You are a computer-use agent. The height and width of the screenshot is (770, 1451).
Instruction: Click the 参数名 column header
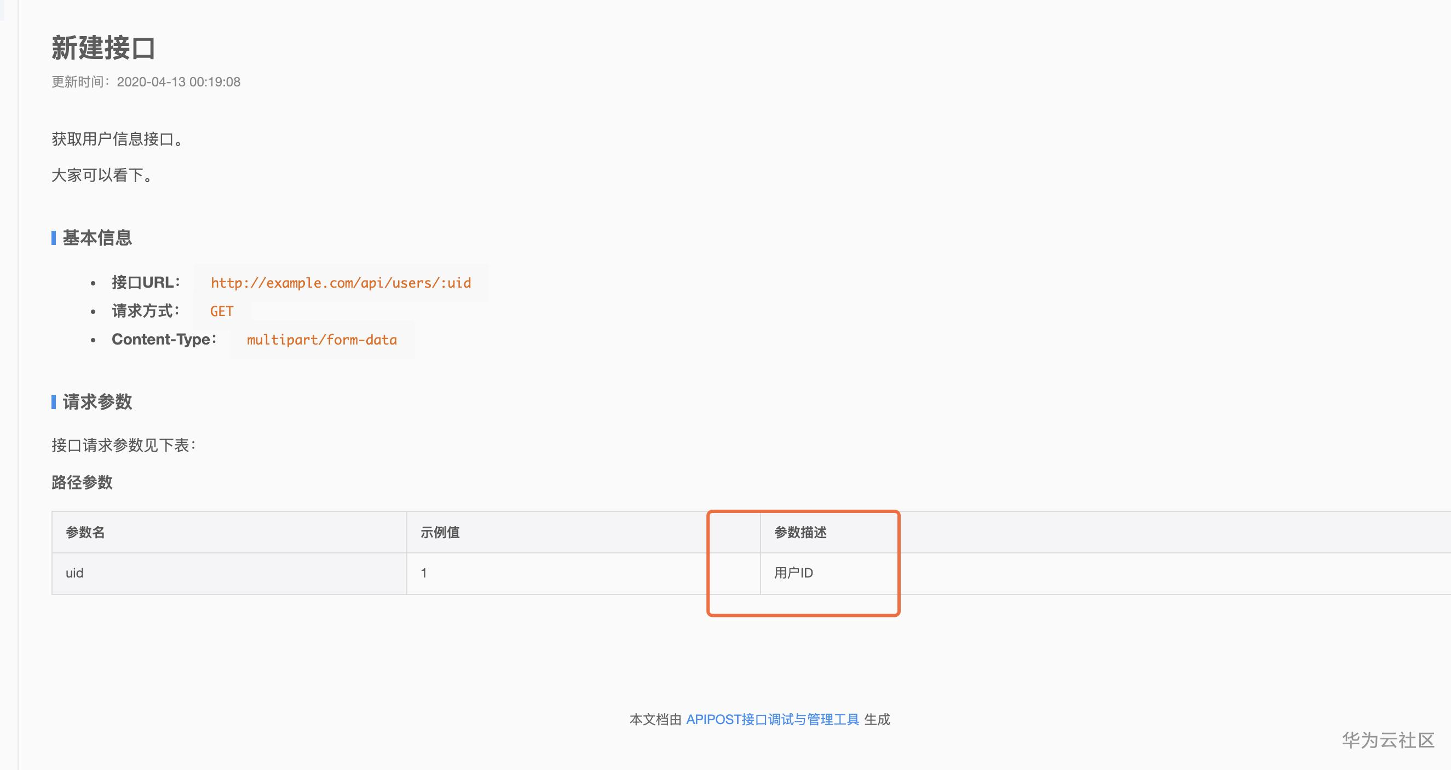pyautogui.click(x=85, y=532)
